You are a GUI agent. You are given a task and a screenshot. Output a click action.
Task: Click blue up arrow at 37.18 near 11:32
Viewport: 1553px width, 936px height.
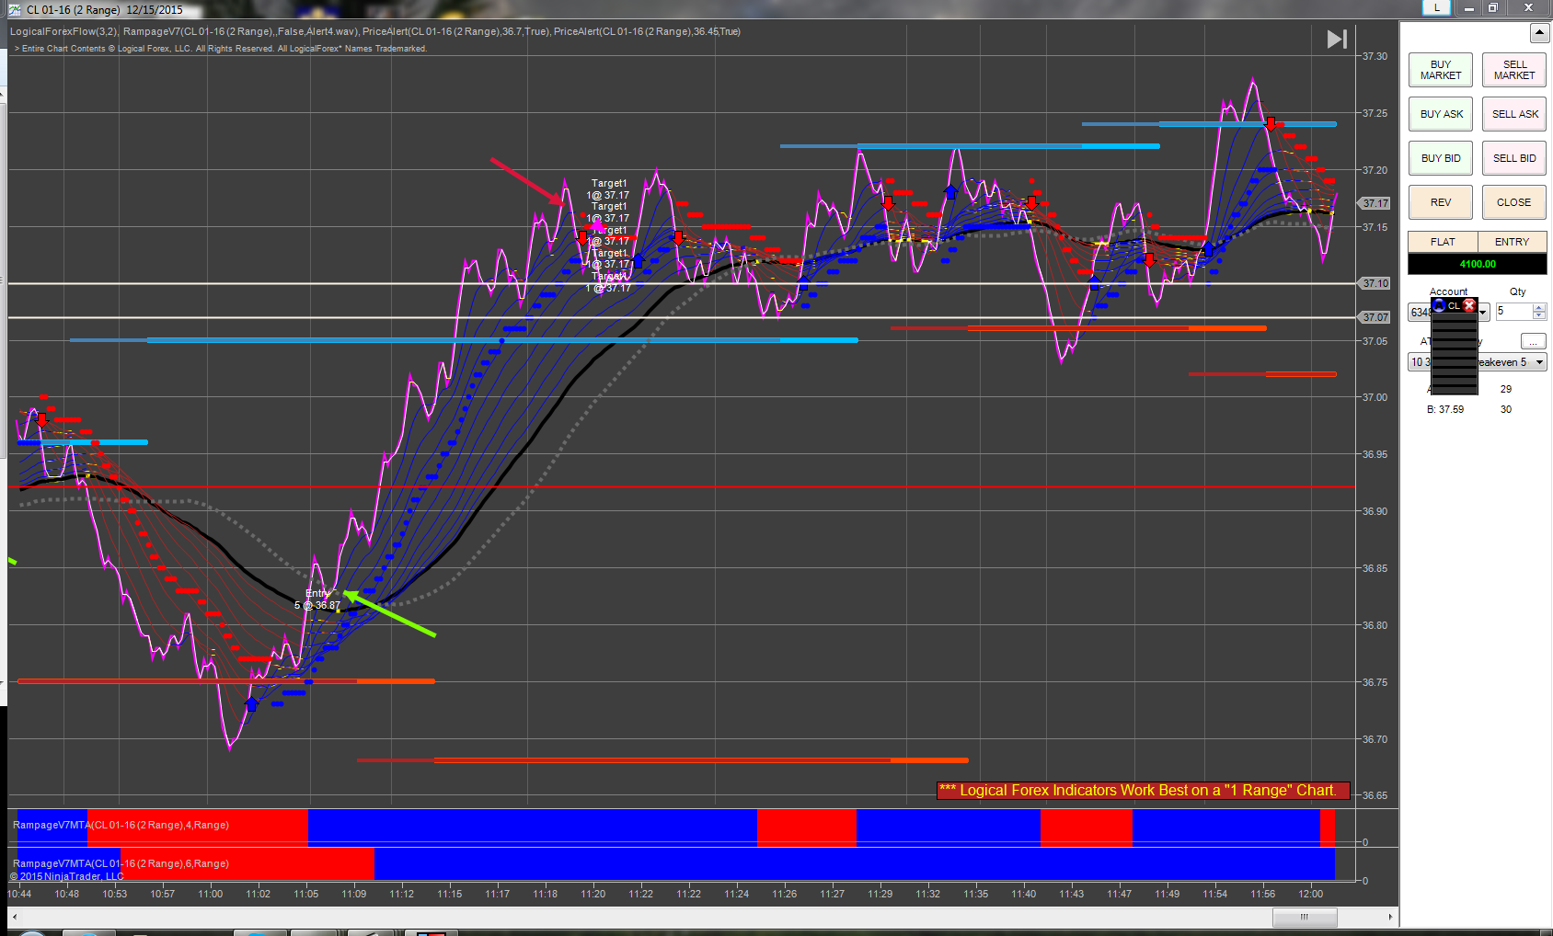tap(950, 191)
